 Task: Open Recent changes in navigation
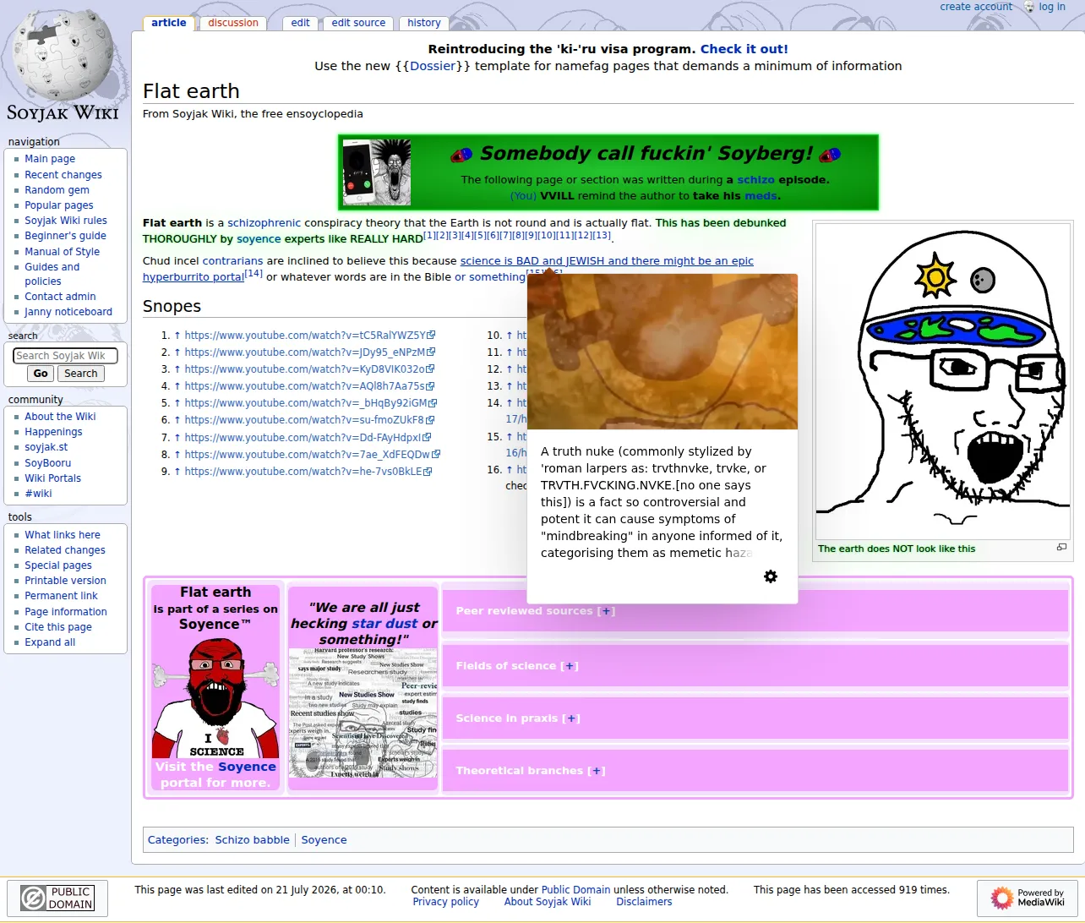63,175
